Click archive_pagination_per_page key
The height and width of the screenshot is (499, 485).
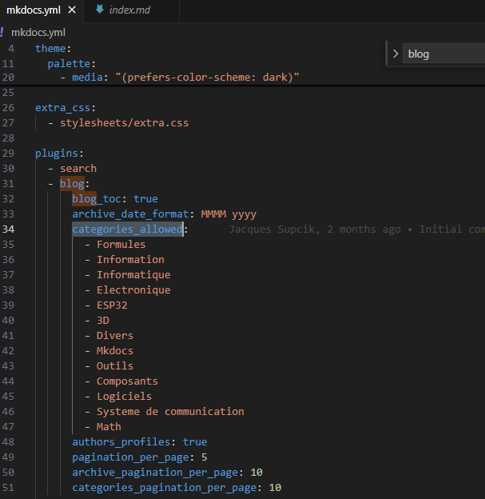click(x=155, y=473)
